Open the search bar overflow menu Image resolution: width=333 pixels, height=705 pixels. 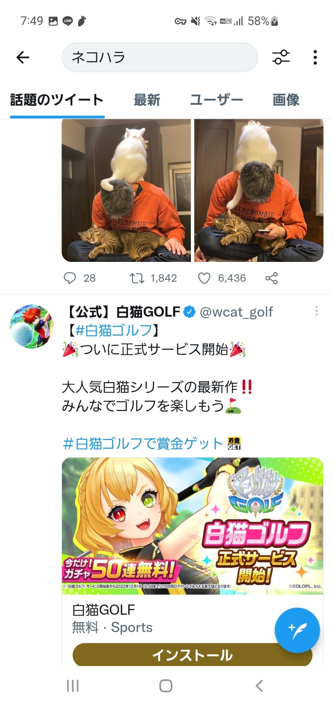315,57
